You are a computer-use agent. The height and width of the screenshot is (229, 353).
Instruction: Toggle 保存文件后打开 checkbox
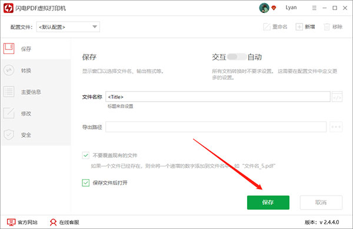85,183
